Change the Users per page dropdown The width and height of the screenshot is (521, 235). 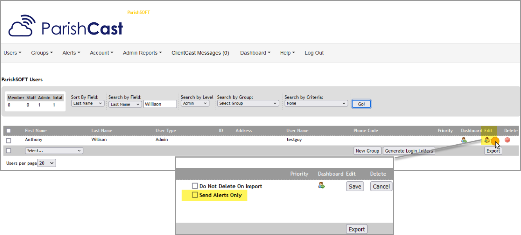47,163
